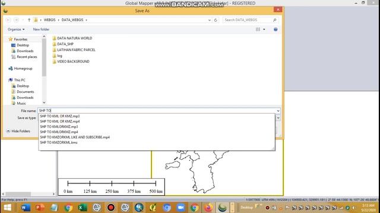Image resolution: width=380 pixels, height=213 pixels.
Task: Open PowerPoint from the taskbar
Action: 40,208
